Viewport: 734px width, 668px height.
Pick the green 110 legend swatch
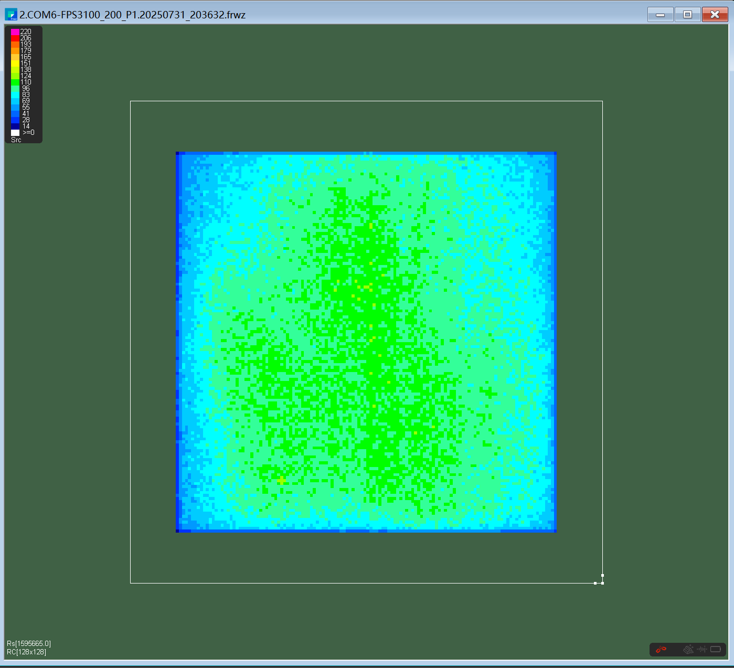[x=15, y=82]
